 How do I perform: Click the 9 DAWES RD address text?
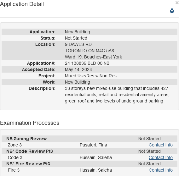(78, 44)
